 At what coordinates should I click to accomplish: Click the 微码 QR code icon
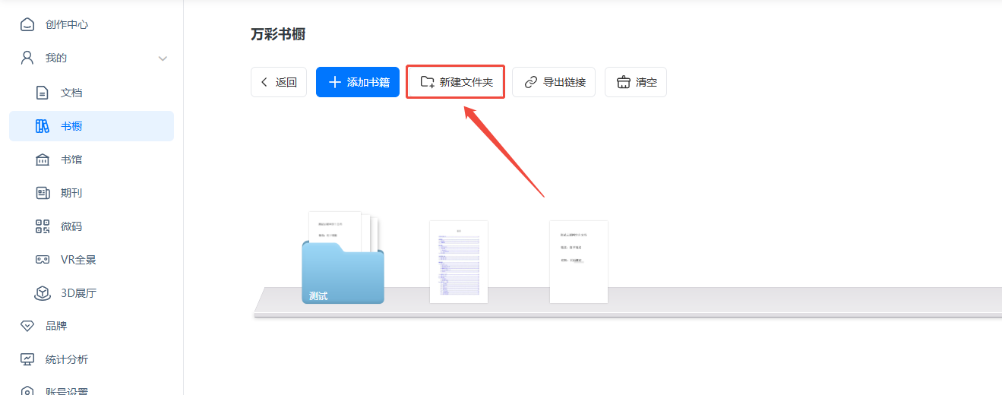[x=43, y=226]
